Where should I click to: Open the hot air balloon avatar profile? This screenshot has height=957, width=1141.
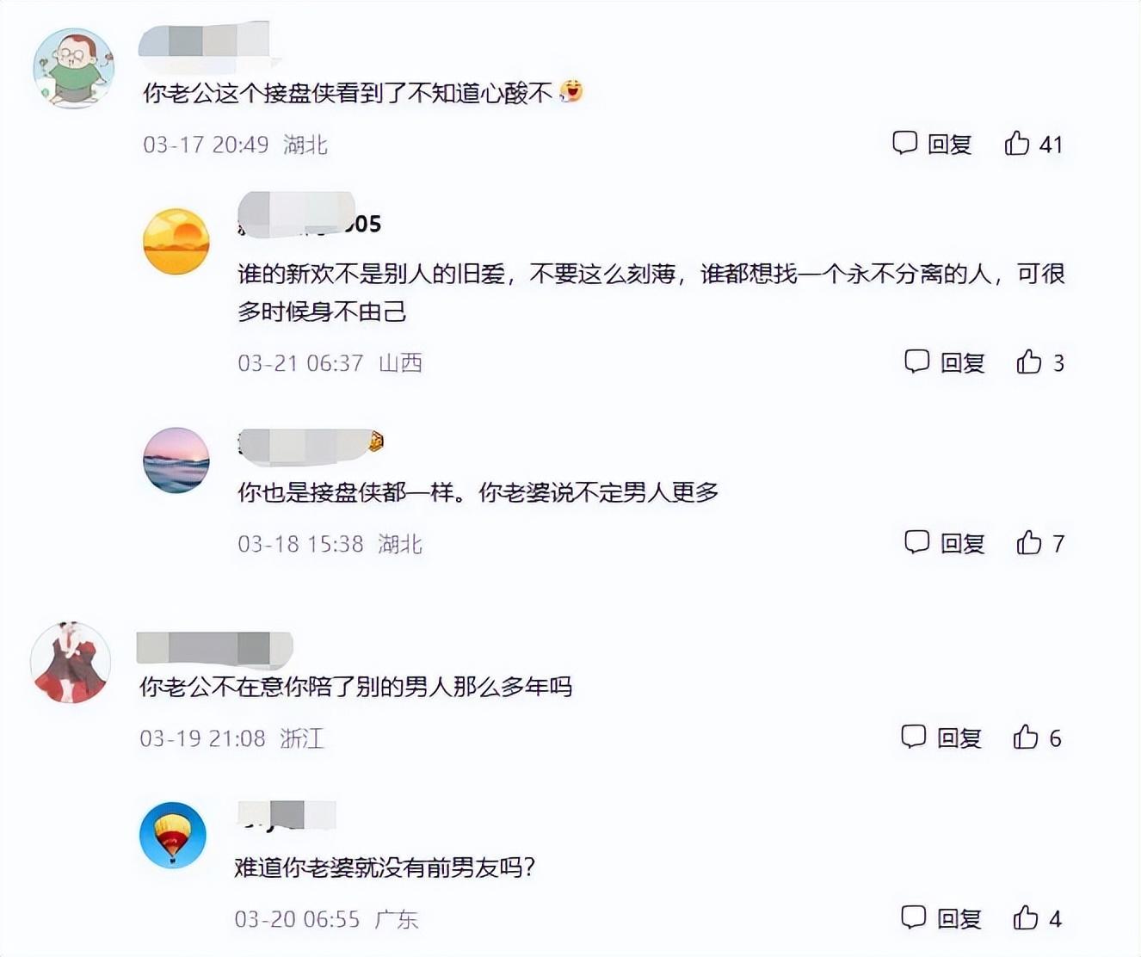point(173,835)
